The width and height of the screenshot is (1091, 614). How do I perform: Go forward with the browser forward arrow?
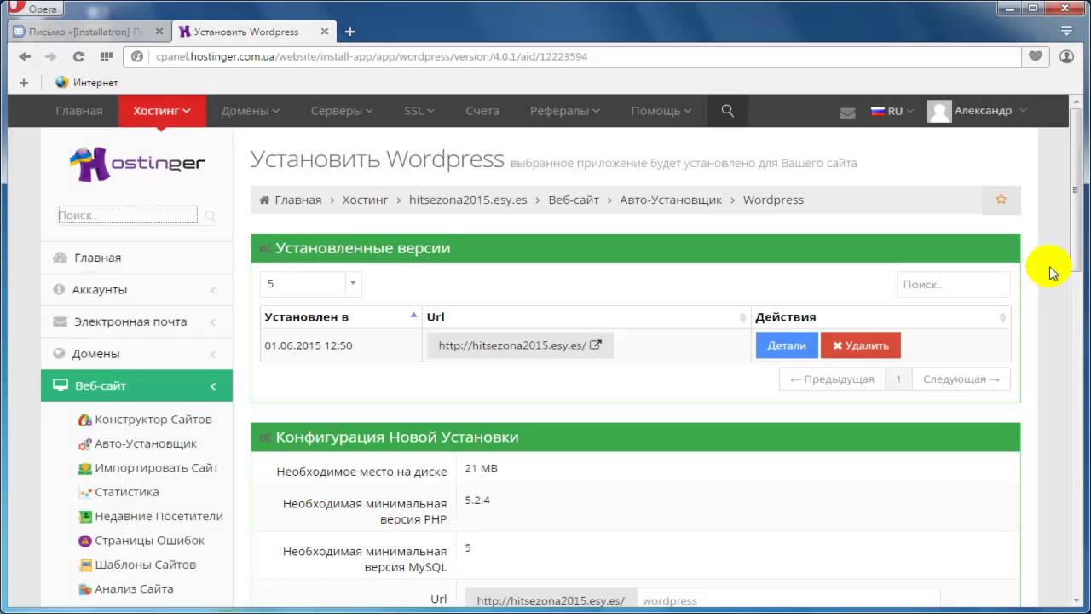pyautogui.click(x=51, y=56)
